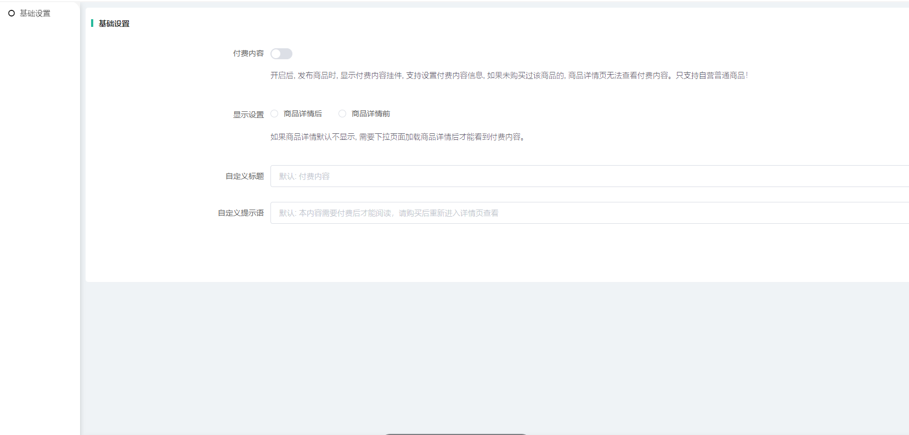Click the horizontal scrollbar at page bottom
This screenshot has width=909, height=435.
[x=455, y=433]
